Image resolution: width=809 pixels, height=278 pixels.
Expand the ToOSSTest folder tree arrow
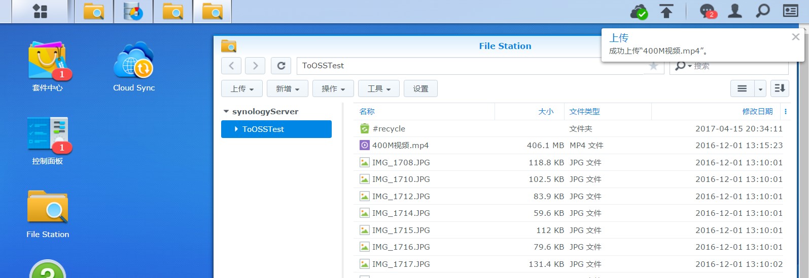click(x=236, y=129)
